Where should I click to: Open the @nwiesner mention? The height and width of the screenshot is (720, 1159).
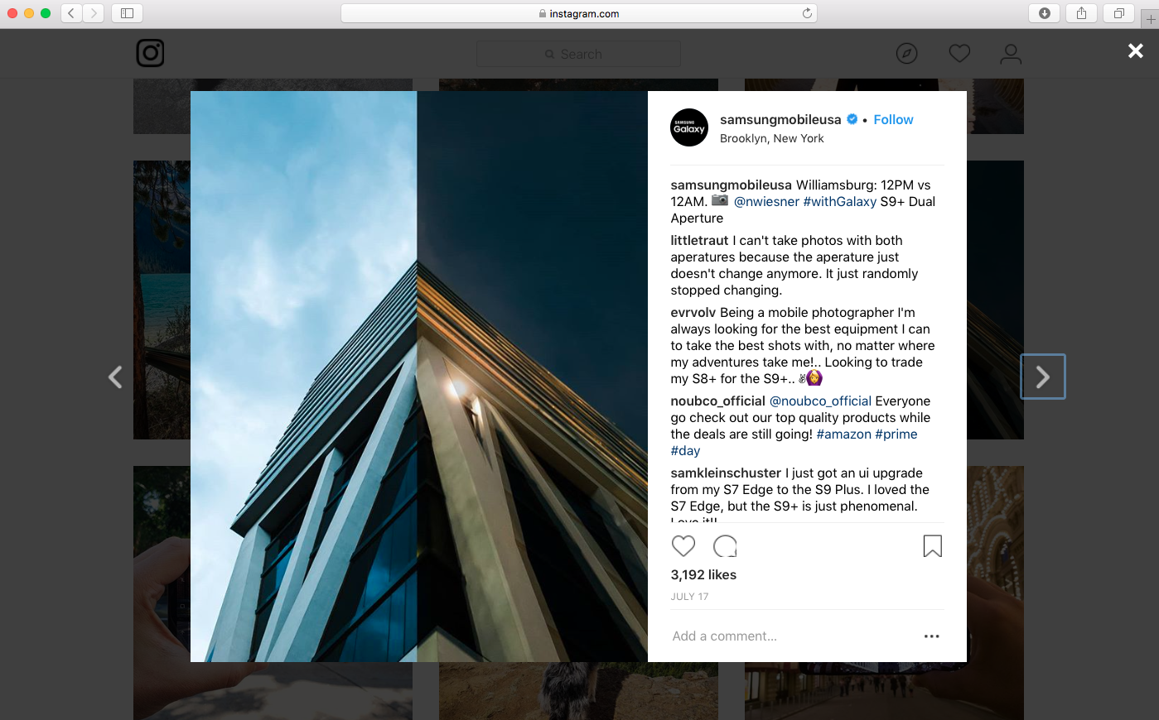[x=766, y=201]
